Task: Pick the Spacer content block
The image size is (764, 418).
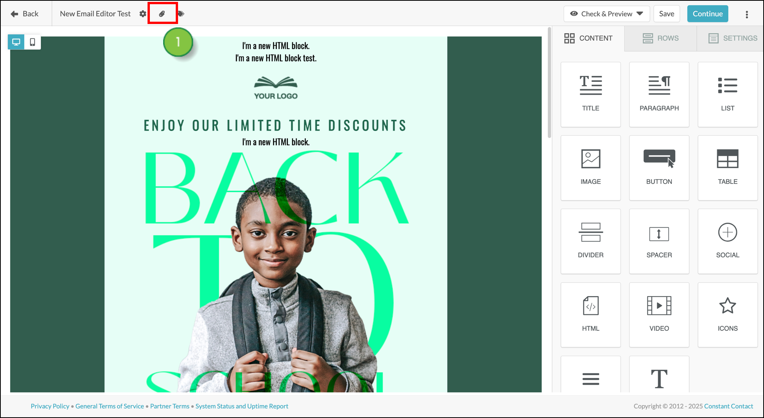Action: [659, 241]
